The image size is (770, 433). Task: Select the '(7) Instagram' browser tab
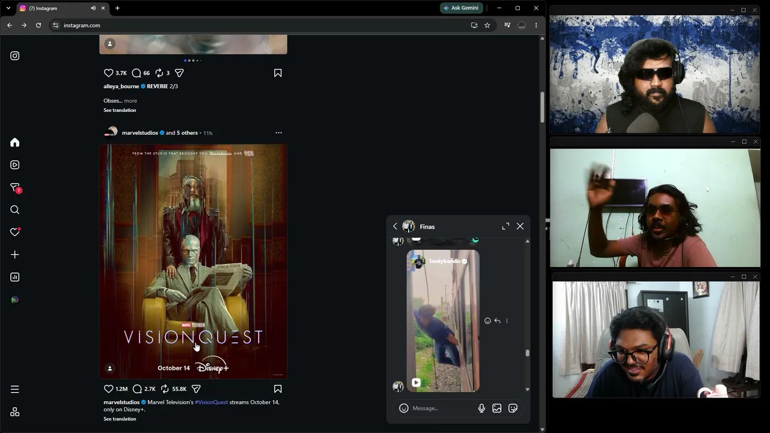point(54,8)
